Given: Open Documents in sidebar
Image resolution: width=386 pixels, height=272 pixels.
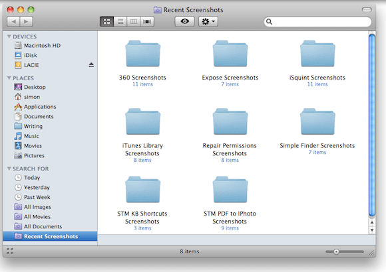Looking at the screenshot, I should [50, 116].
